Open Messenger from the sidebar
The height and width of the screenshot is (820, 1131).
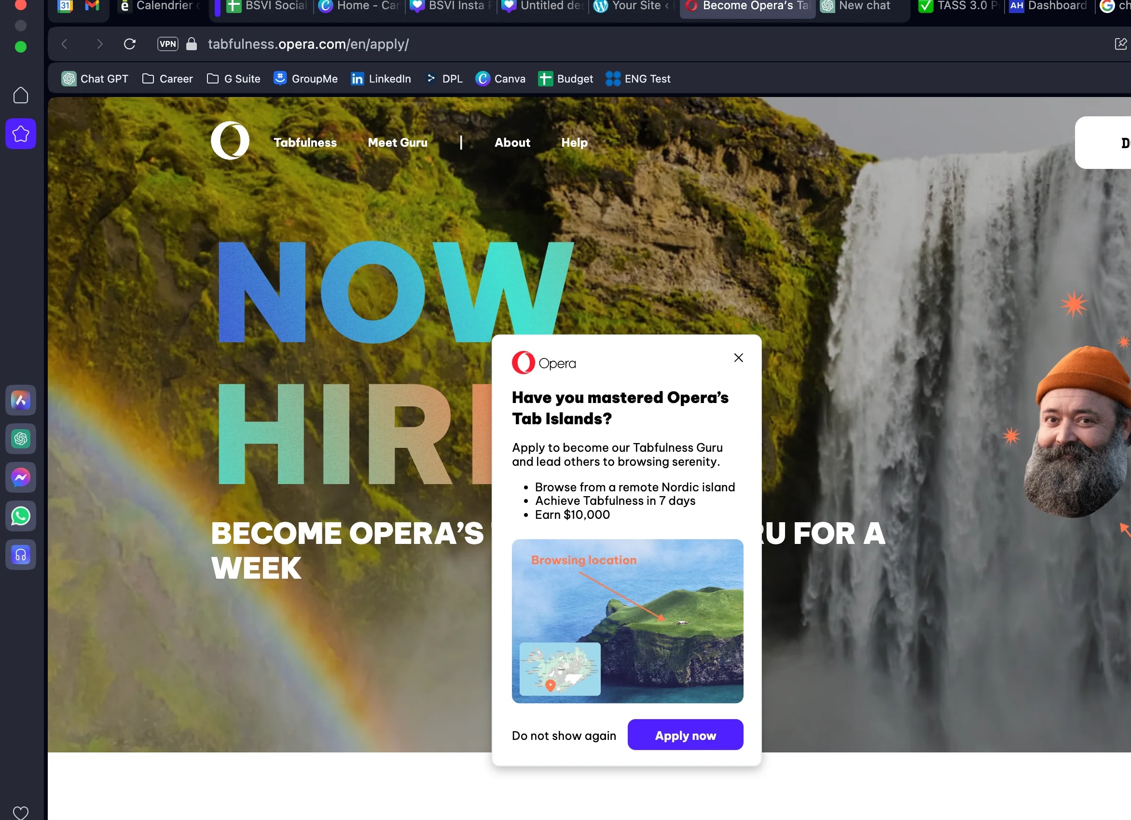click(x=20, y=478)
